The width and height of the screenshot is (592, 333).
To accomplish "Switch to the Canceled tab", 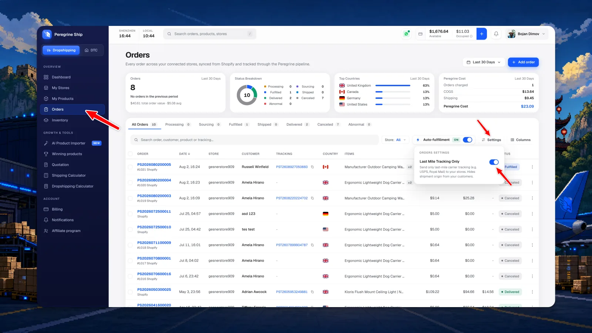I will 328,125.
